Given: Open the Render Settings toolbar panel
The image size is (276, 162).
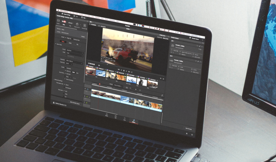Looking at the screenshot, I should (66, 14).
